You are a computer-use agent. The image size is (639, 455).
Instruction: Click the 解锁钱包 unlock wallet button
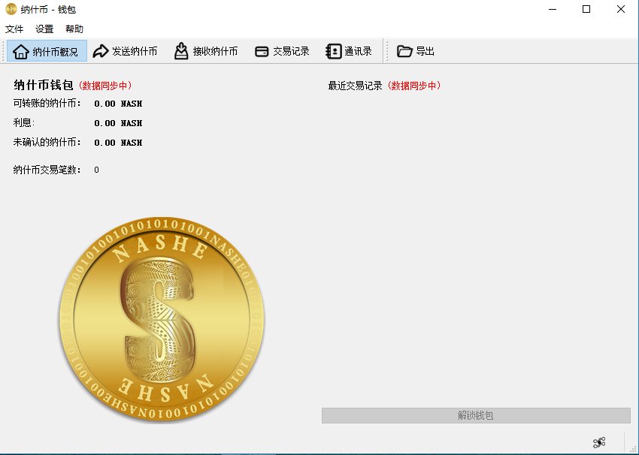pyautogui.click(x=476, y=415)
